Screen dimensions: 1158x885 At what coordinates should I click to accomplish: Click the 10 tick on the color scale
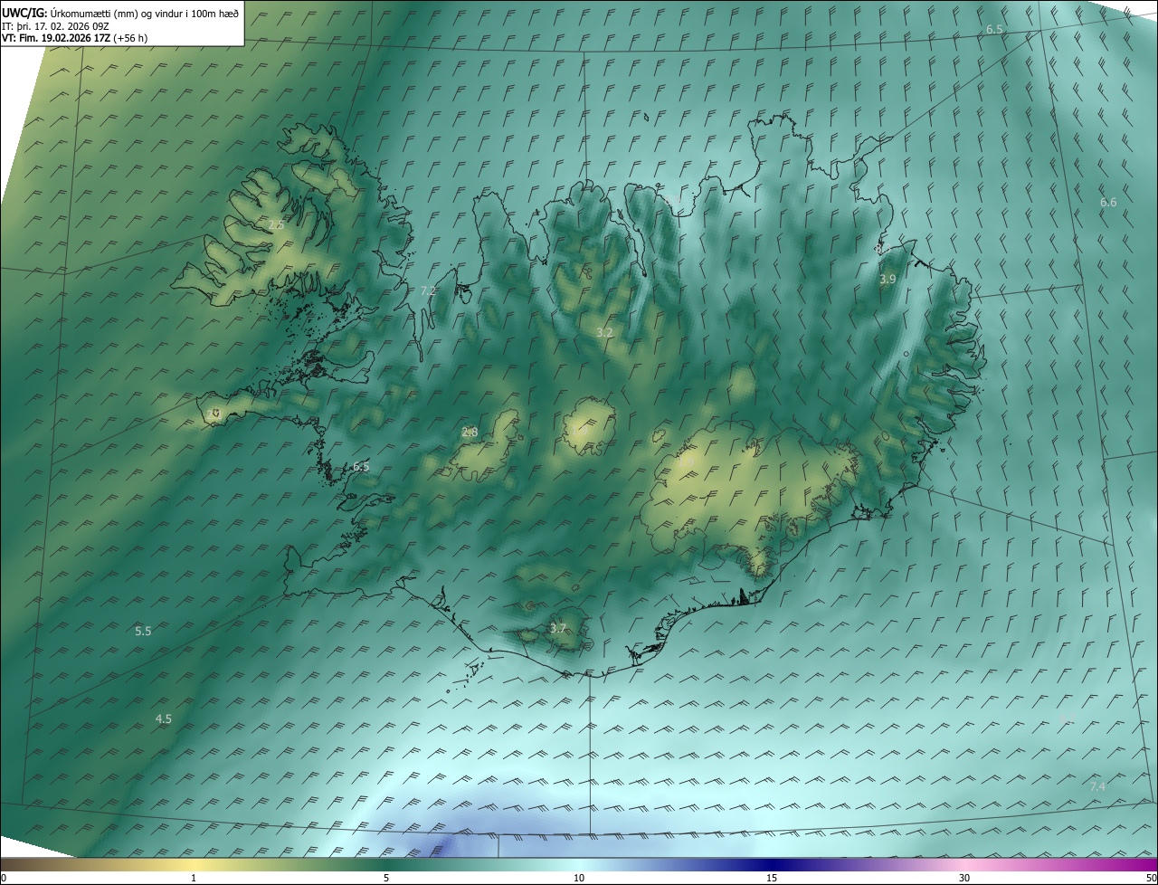click(x=579, y=878)
